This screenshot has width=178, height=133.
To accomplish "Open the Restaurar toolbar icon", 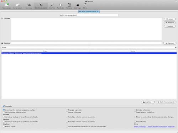I will [x=69, y=6].
